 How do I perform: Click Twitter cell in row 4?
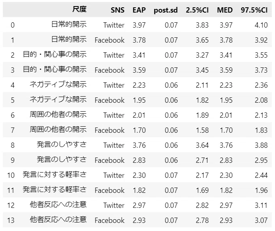[114, 85]
